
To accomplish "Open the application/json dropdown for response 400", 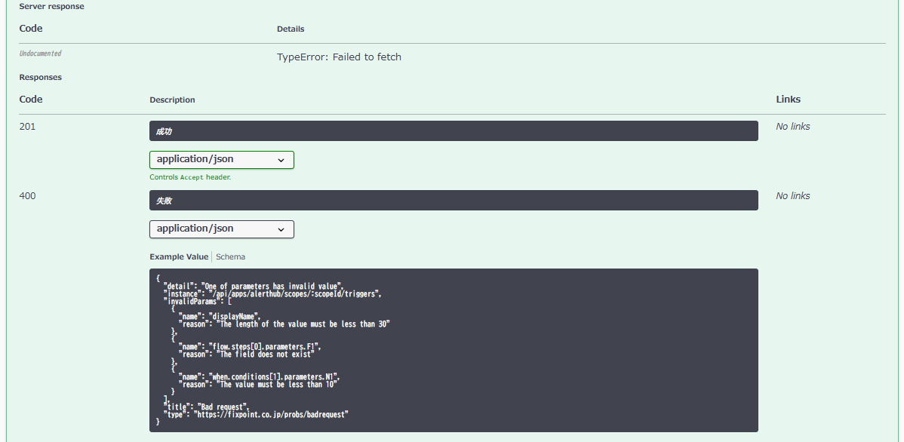I will click(x=221, y=229).
